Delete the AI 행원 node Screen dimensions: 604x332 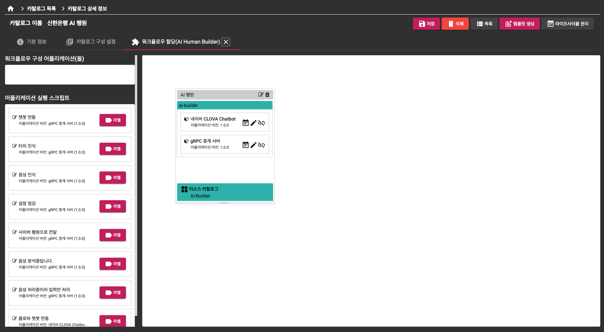267,95
